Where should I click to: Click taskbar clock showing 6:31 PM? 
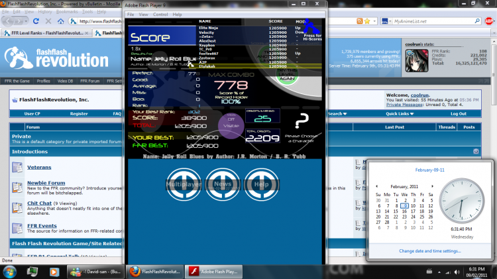(476, 272)
